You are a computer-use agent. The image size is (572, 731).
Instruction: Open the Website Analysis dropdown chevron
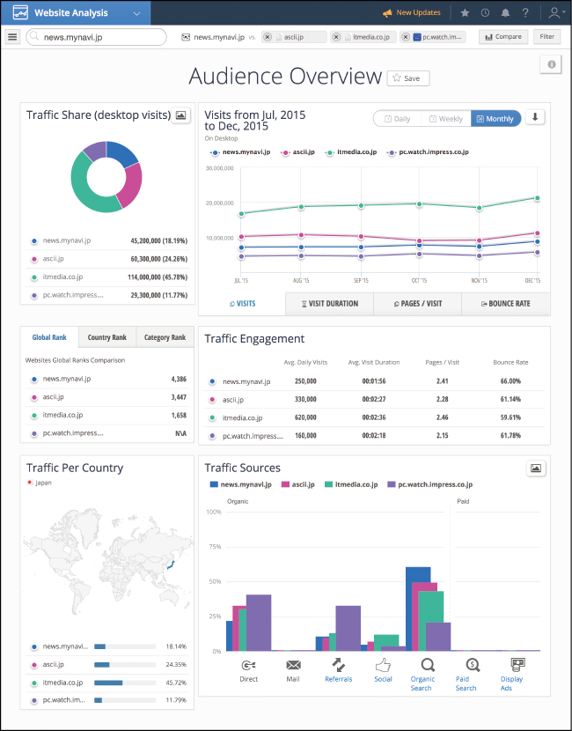click(x=136, y=13)
